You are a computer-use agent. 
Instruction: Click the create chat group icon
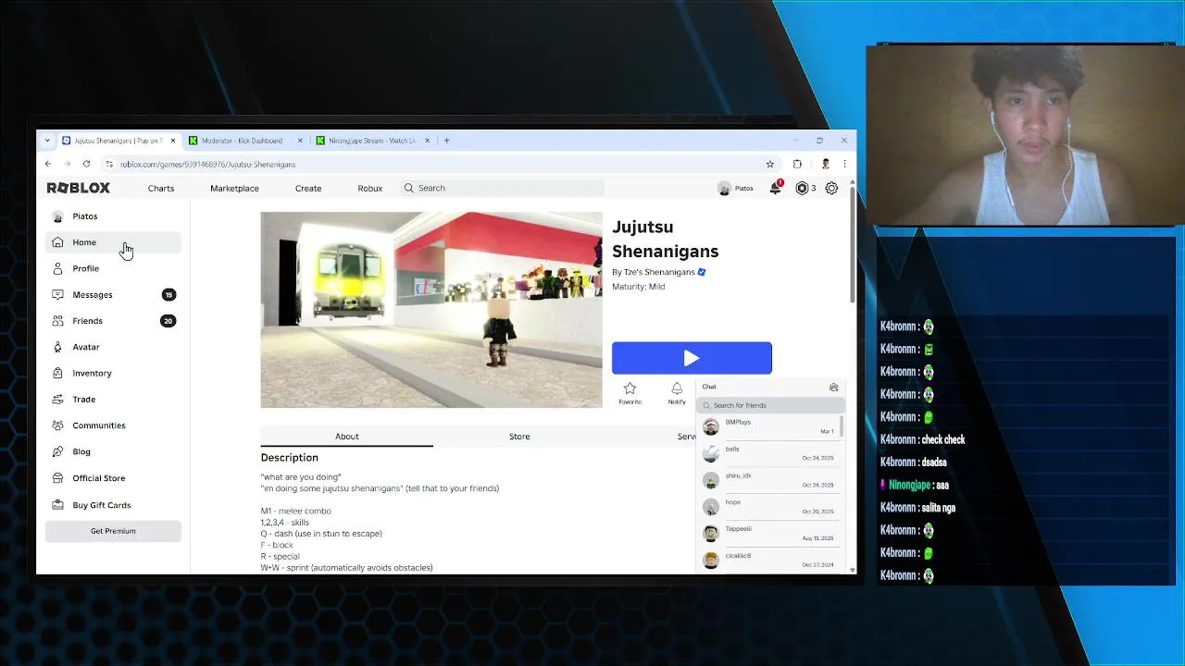click(833, 388)
